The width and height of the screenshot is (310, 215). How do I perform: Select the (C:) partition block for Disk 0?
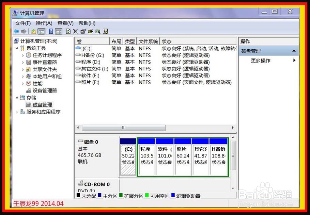[127, 156]
